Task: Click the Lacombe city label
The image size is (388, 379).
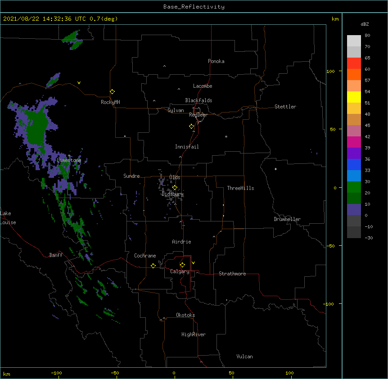Action: pos(203,86)
